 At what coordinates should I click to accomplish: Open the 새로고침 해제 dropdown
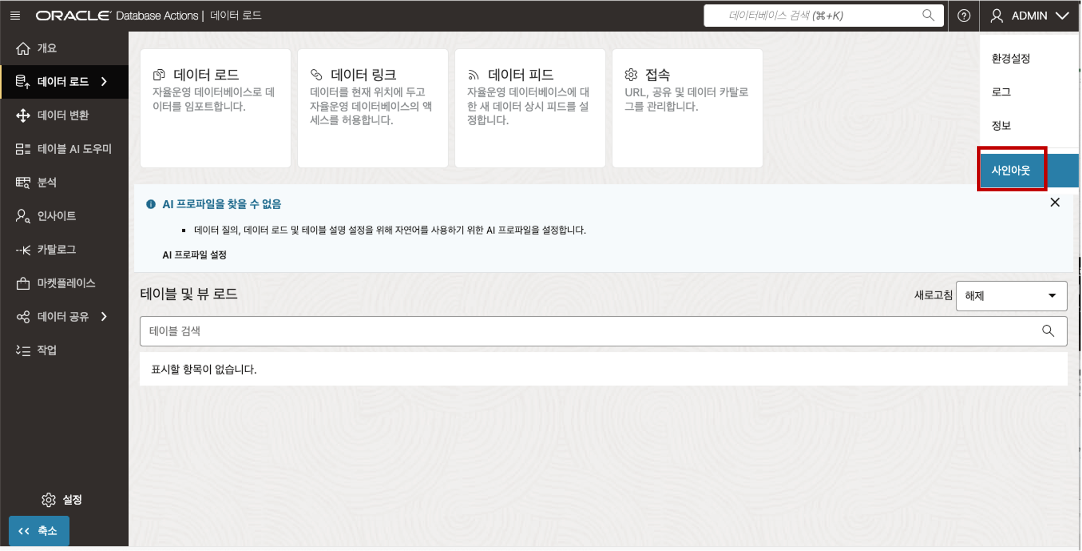(1011, 296)
